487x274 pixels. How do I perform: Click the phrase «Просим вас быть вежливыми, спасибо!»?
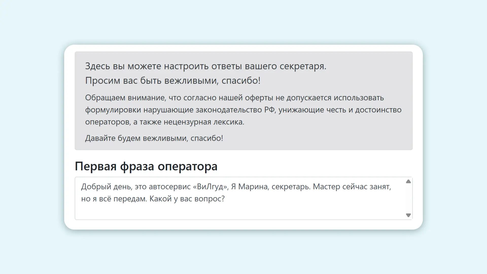173,81
